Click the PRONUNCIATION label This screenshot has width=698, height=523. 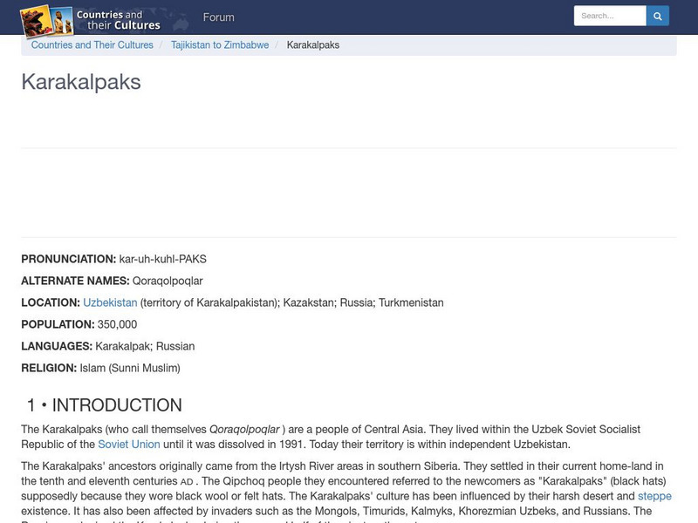click(69, 259)
